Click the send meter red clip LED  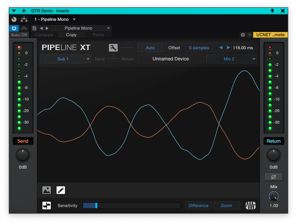point(19,47)
